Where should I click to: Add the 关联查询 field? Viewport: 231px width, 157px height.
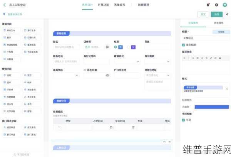(x=32, y=89)
